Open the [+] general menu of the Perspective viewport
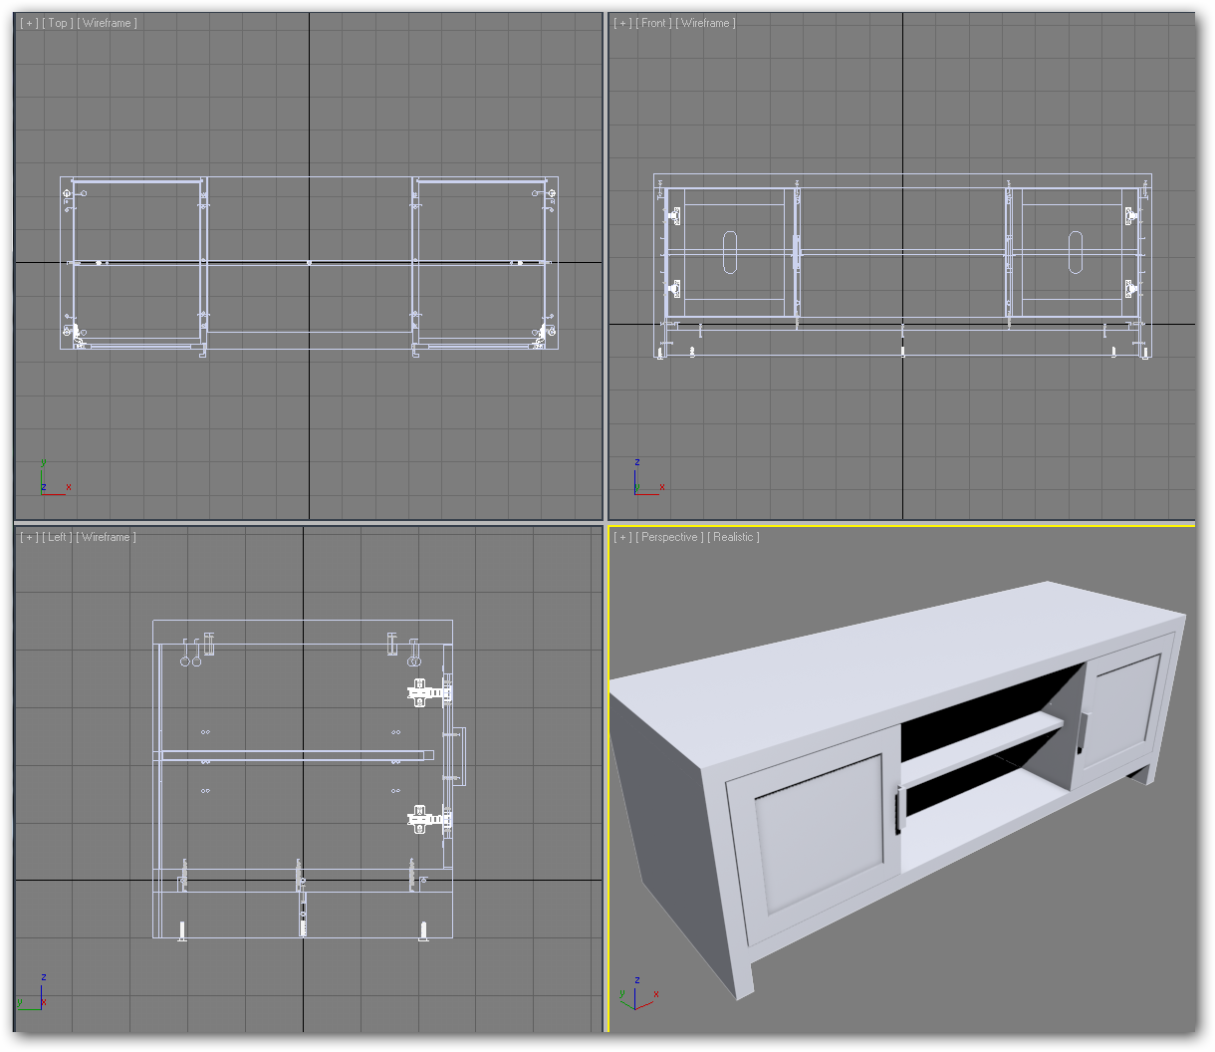This screenshot has height=1052, width=1215. pyautogui.click(x=622, y=536)
